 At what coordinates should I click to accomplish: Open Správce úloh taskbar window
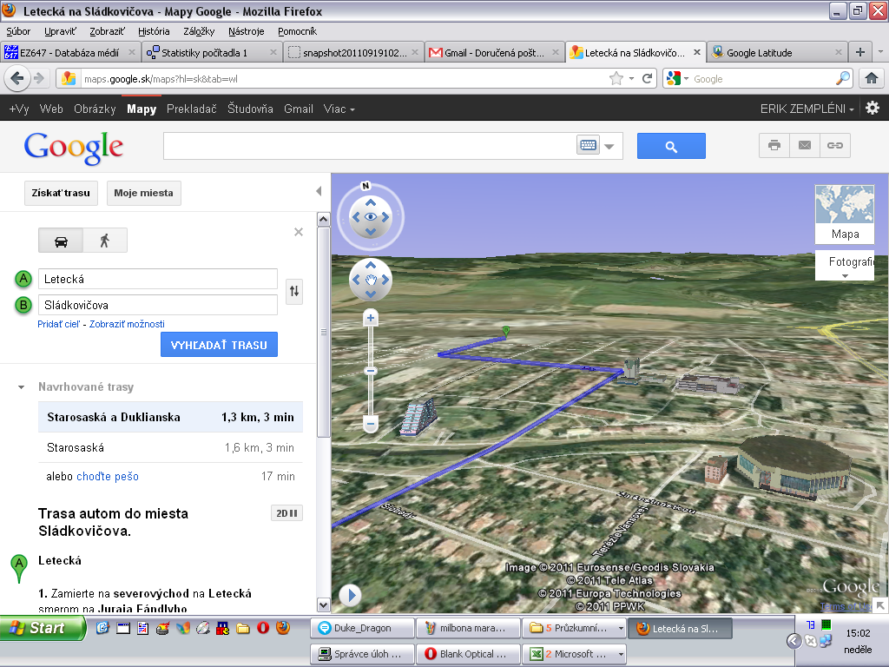pos(362,654)
